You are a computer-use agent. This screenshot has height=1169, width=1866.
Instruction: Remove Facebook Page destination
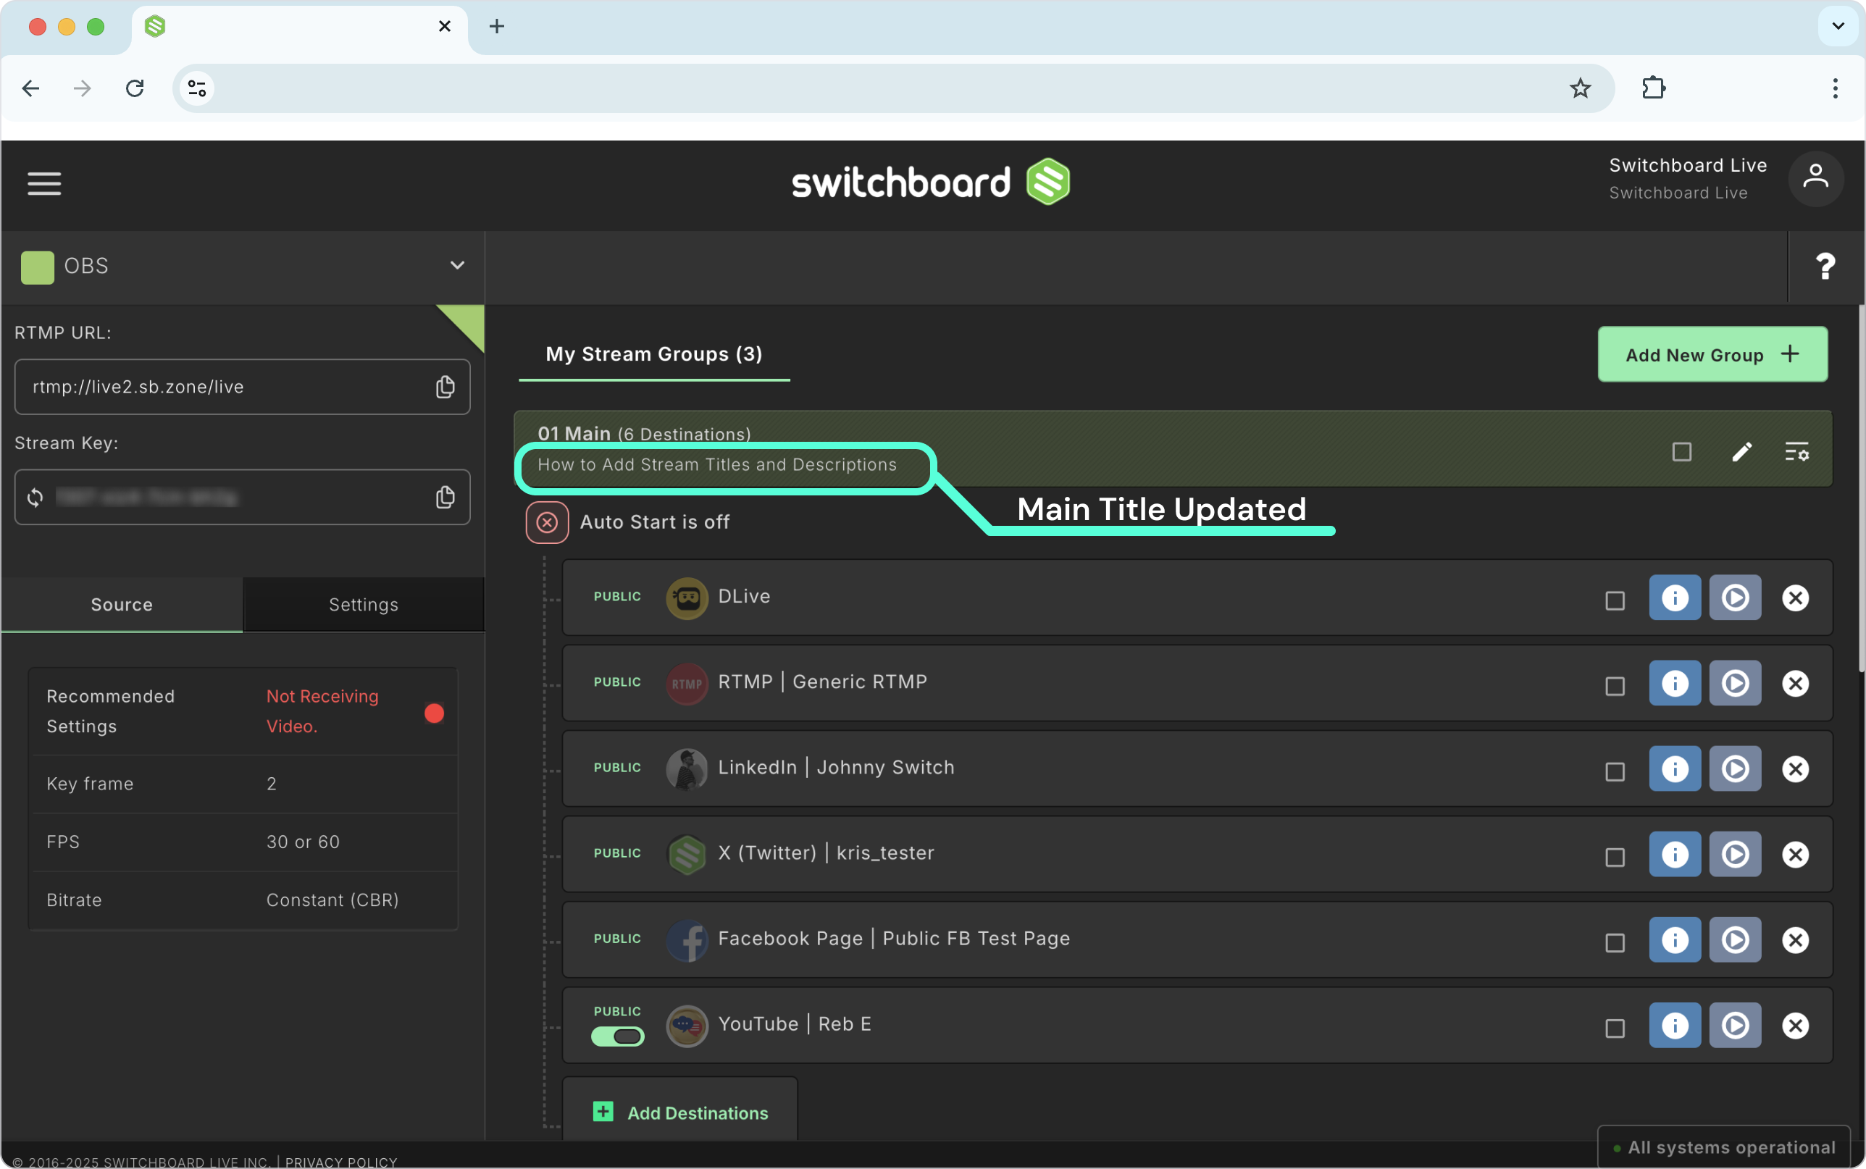pyautogui.click(x=1795, y=940)
